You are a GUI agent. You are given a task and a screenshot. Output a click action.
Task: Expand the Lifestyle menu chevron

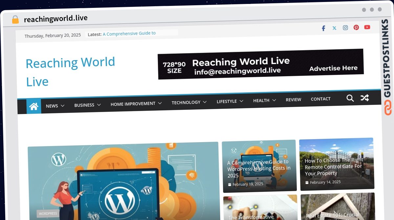tap(241, 101)
